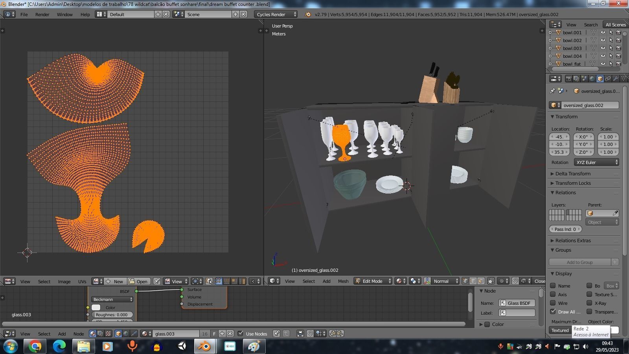Choose vertex select mode in 3D view
This screenshot has width=629, height=354.
[465, 281]
